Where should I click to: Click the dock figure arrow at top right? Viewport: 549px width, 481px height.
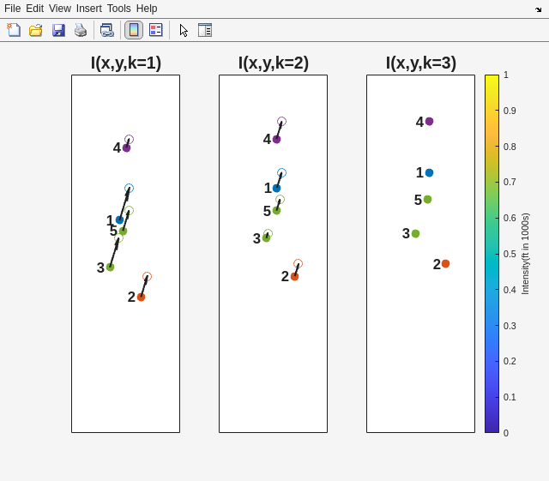click(539, 9)
